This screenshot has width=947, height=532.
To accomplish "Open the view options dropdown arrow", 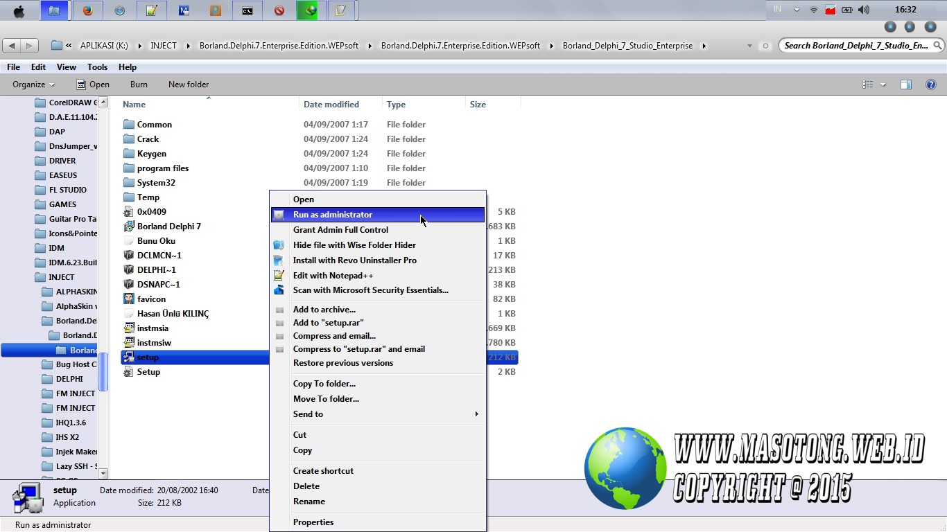I will coord(883,85).
